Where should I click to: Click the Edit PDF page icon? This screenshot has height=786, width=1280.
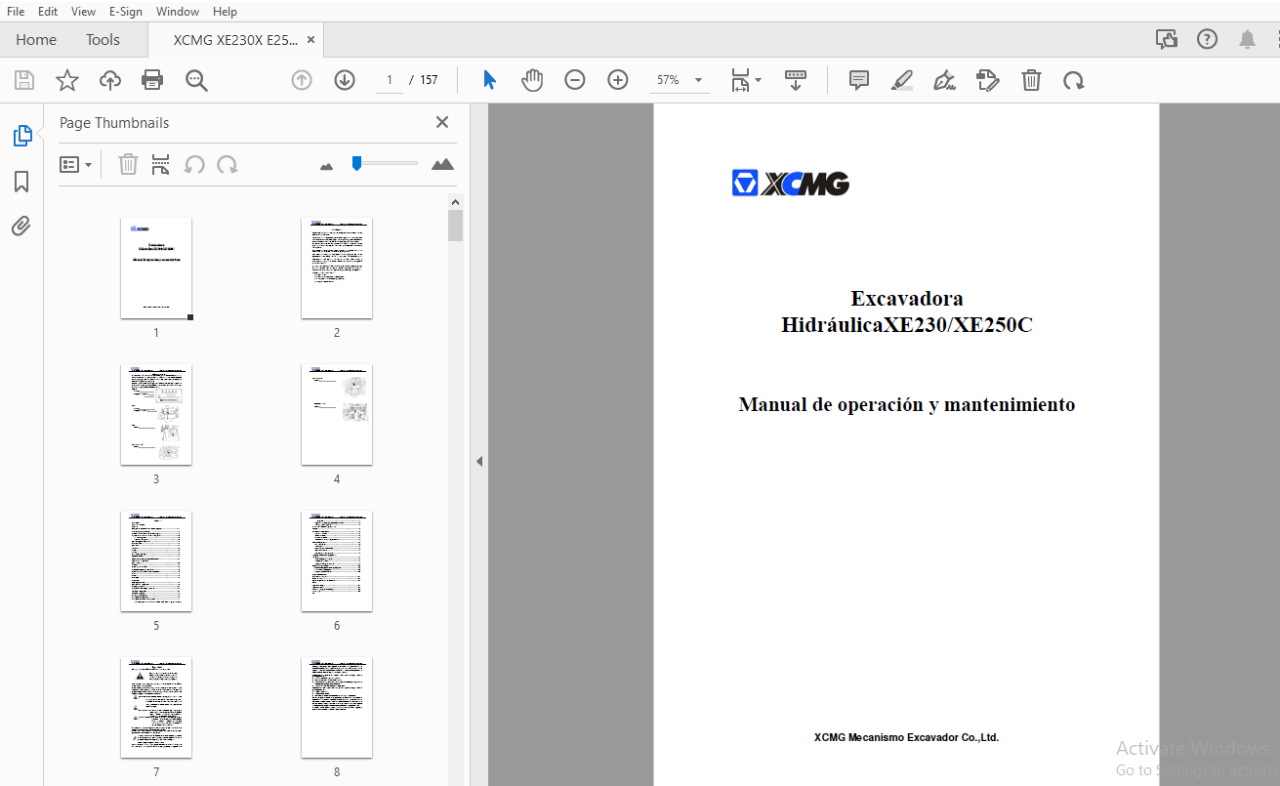click(x=988, y=80)
